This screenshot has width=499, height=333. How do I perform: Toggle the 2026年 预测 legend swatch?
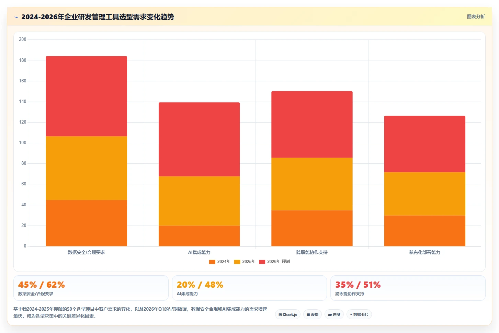click(262, 262)
